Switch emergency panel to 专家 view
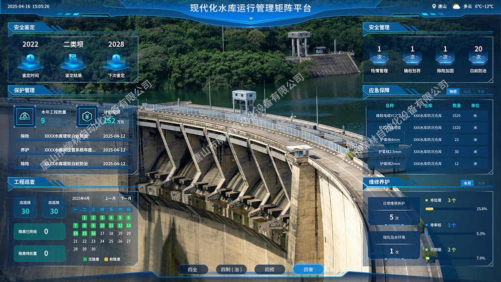This screenshot has width=501, height=282. 481,92
